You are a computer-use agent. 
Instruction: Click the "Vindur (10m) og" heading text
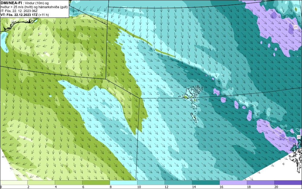[x=37, y=3]
